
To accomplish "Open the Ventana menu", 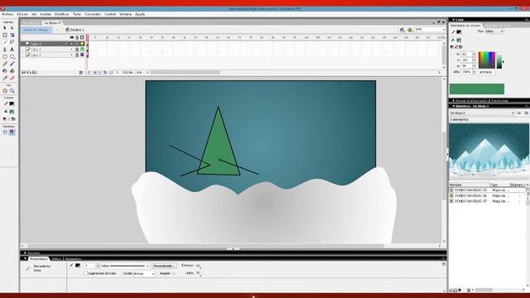I will pyautogui.click(x=125, y=14).
